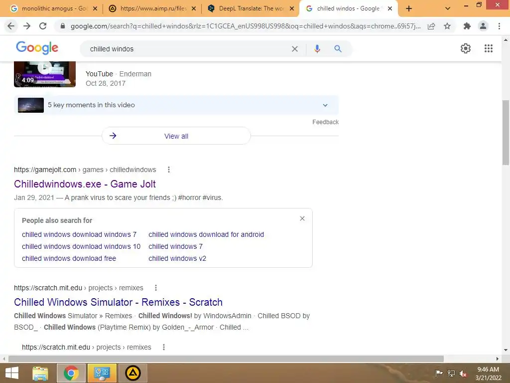Viewport: 510px width, 383px height.
Task: Open a new Chrome tab
Action: (x=409, y=8)
